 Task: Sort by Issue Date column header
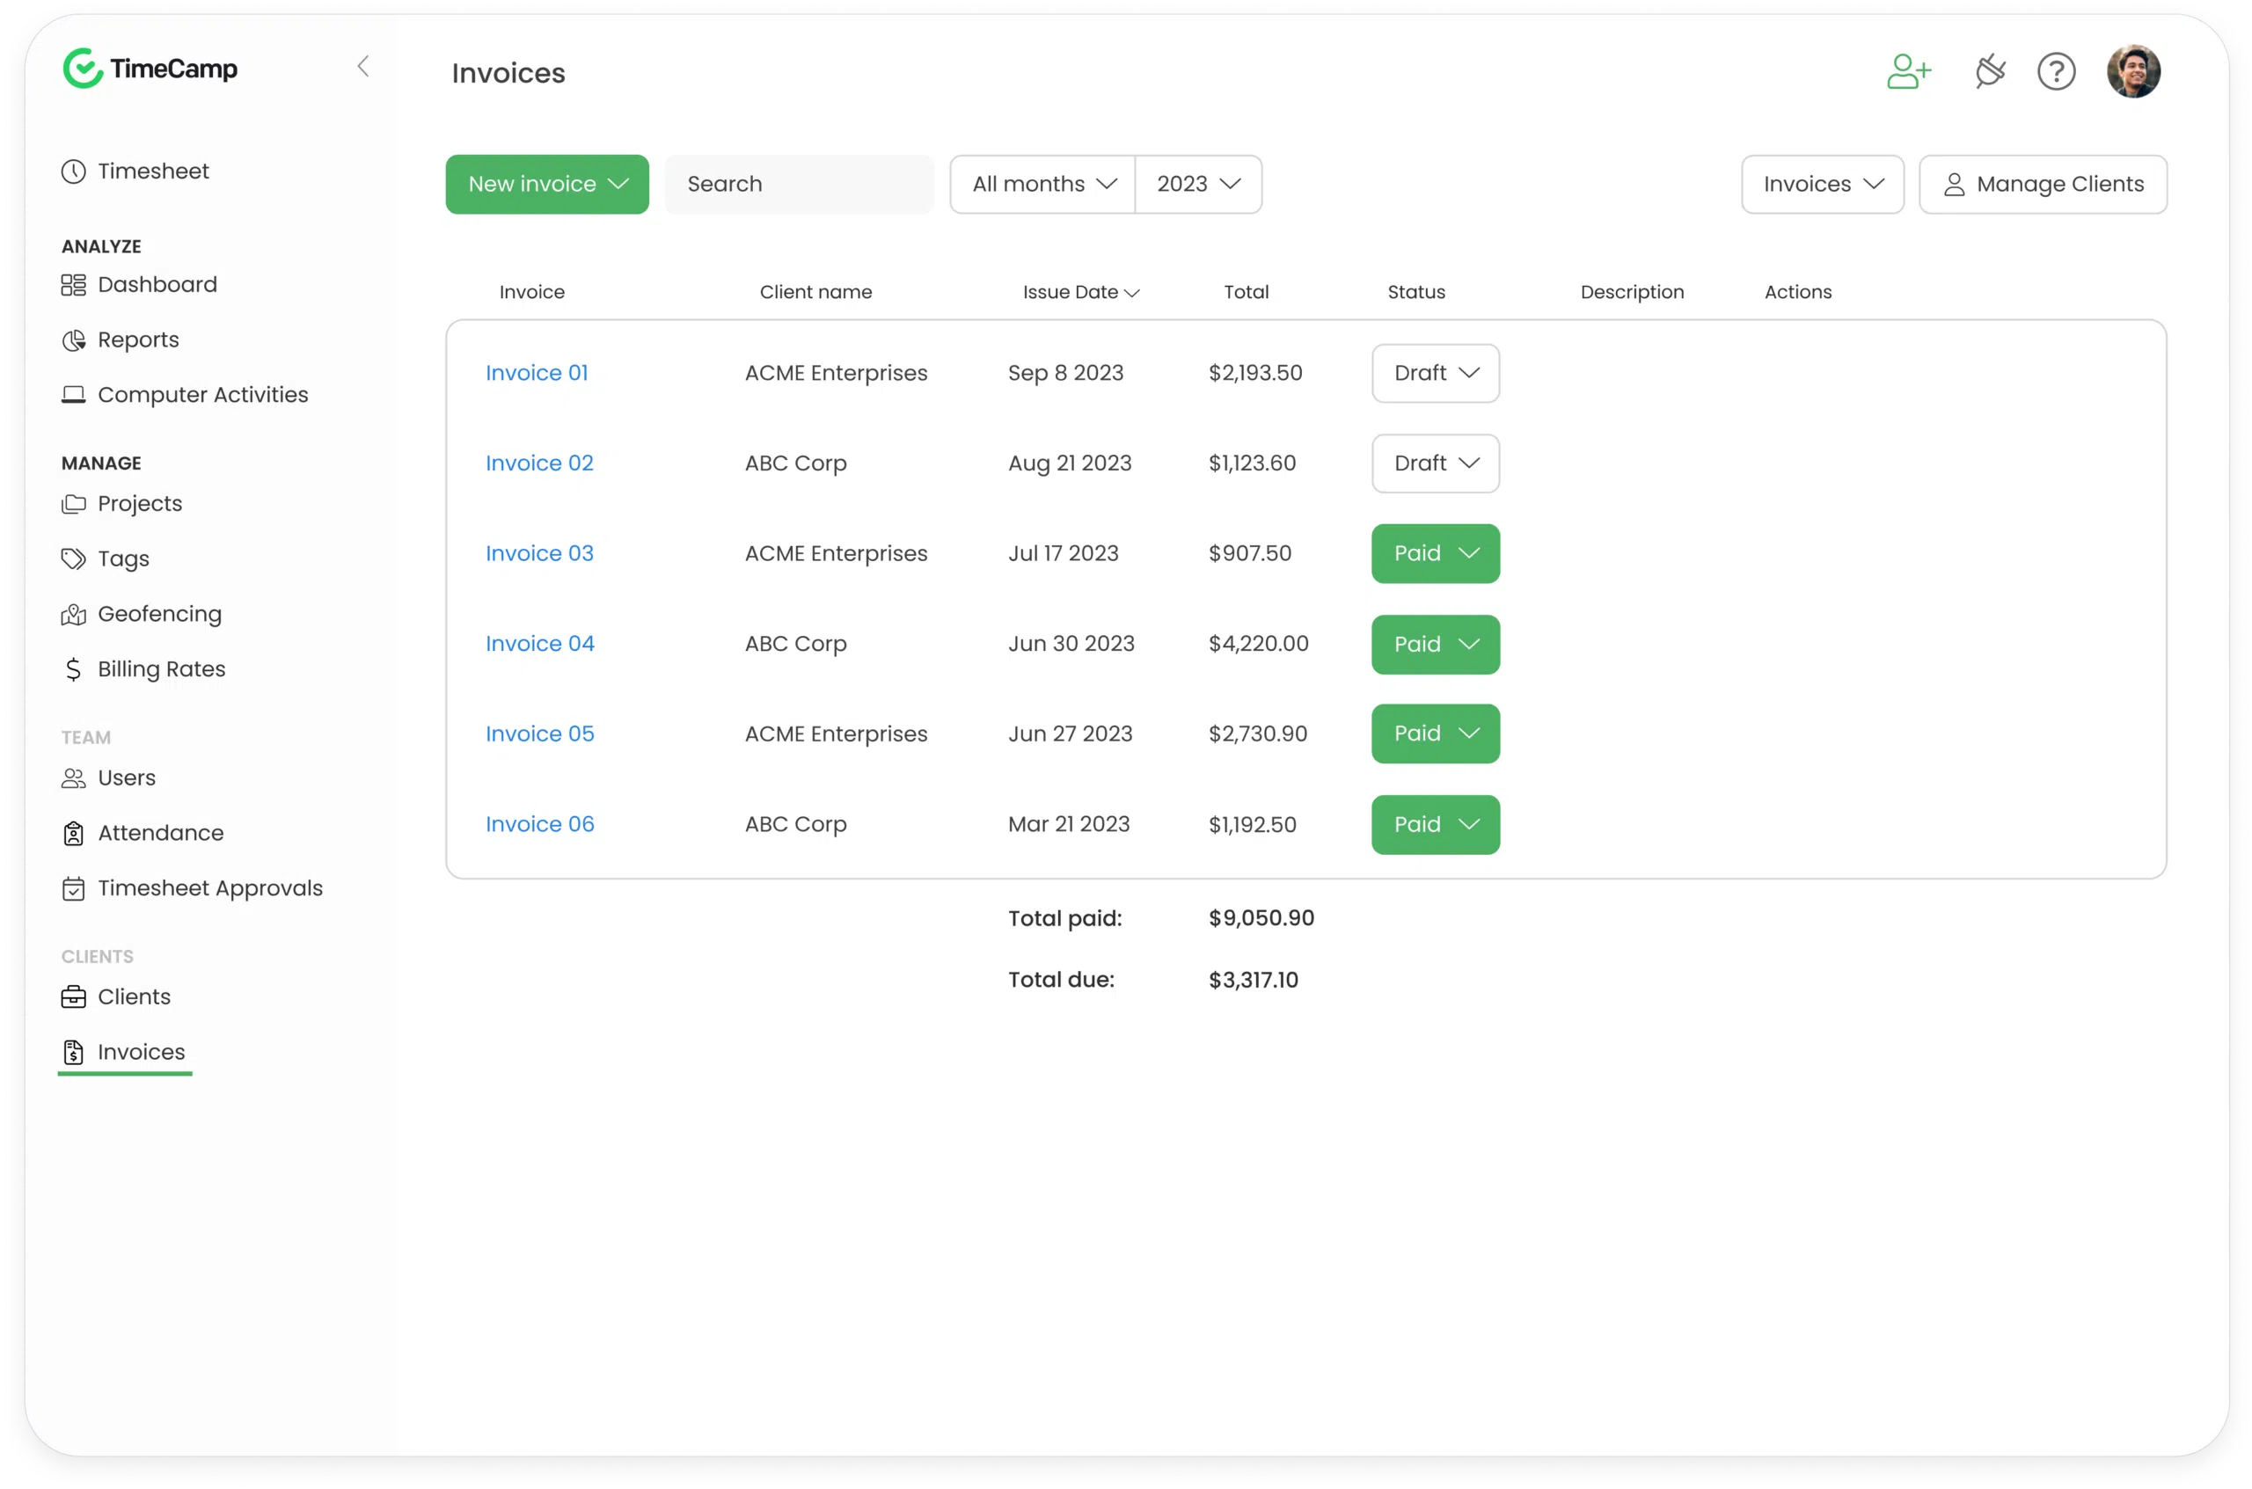point(1080,293)
